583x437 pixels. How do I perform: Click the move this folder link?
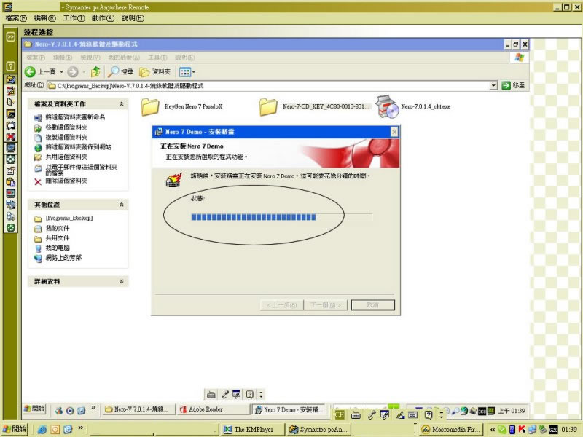[66, 127]
